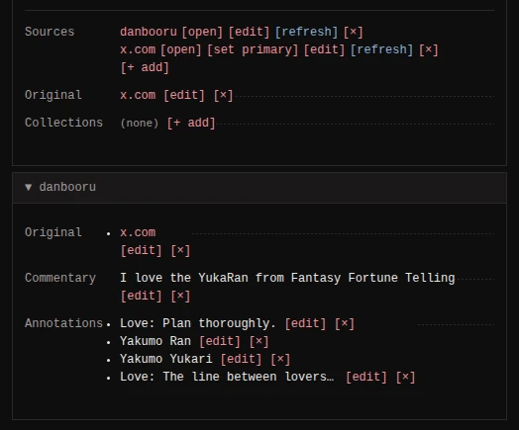519x430 pixels.
Task: Open x.com link in danbooru Original
Action: pos(138,232)
